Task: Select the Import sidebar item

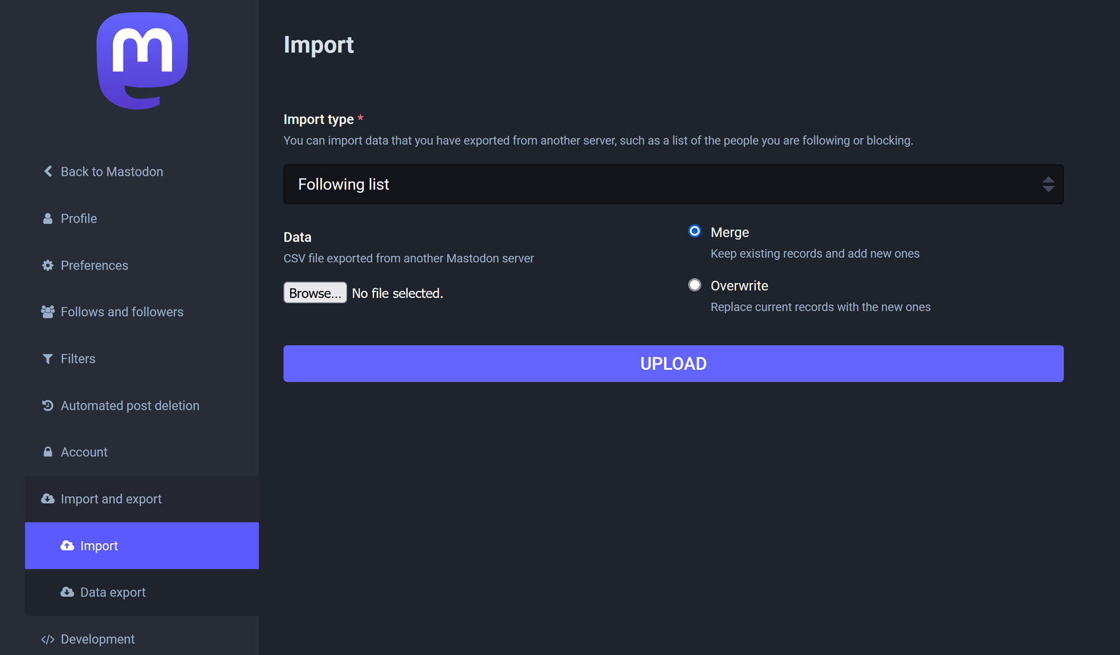Action: pos(99,546)
